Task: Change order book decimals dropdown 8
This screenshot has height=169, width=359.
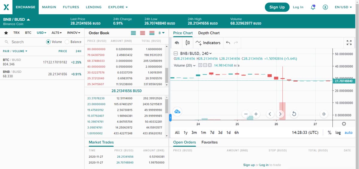Action: pyautogui.click(x=162, y=33)
